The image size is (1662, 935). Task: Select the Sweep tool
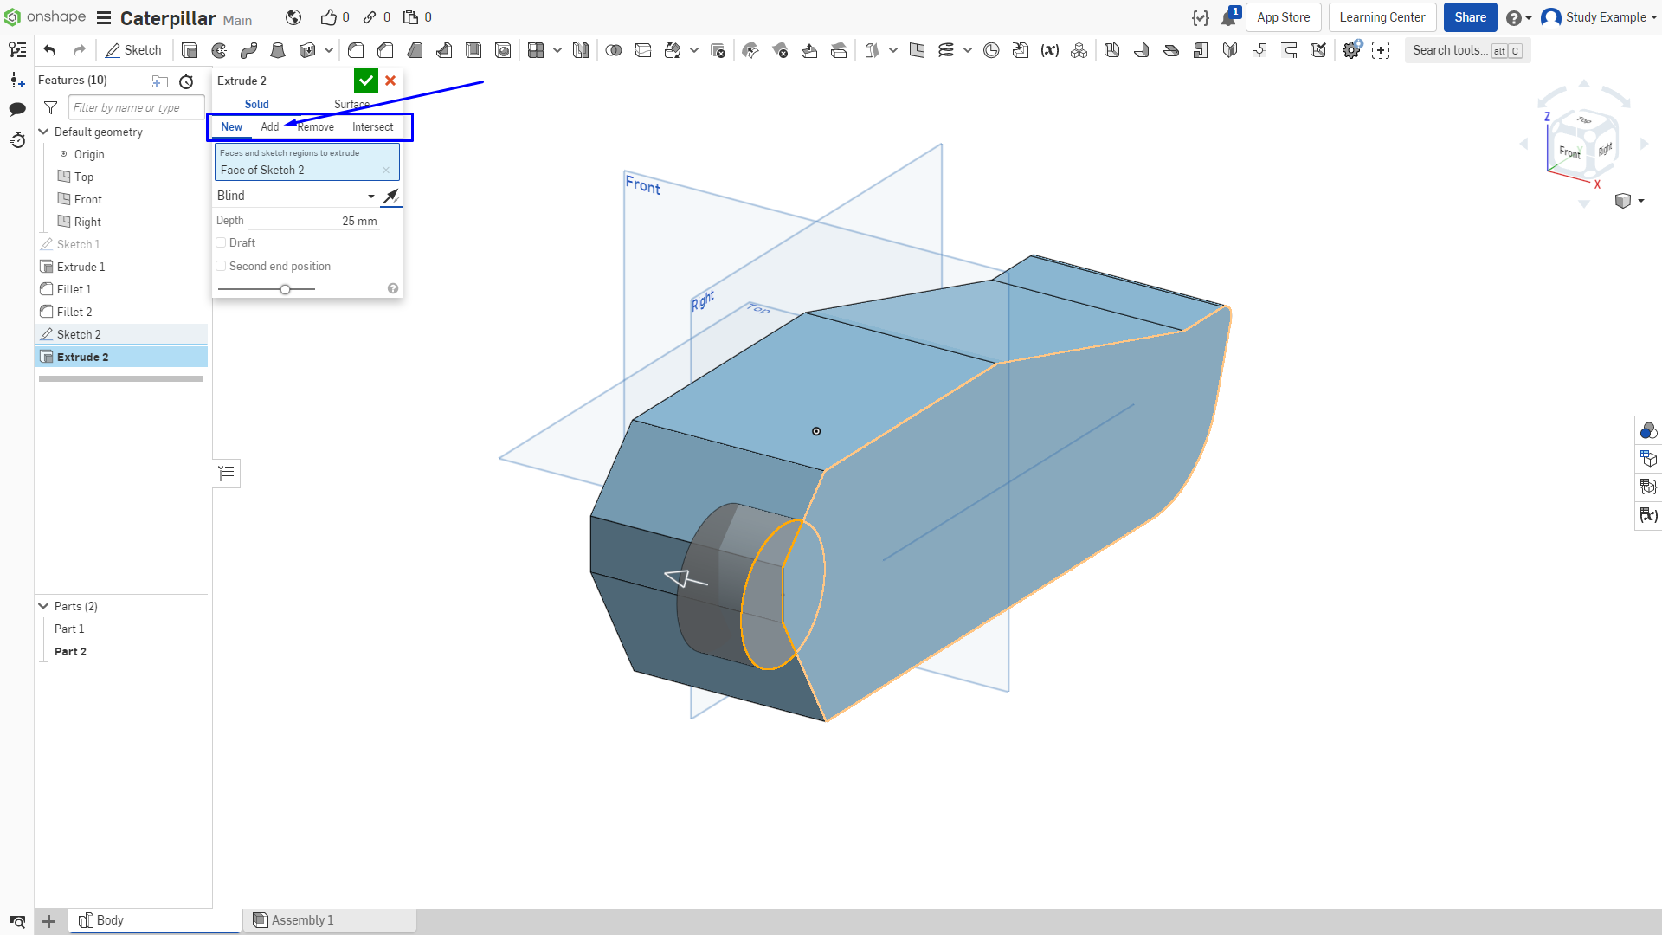[248, 50]
